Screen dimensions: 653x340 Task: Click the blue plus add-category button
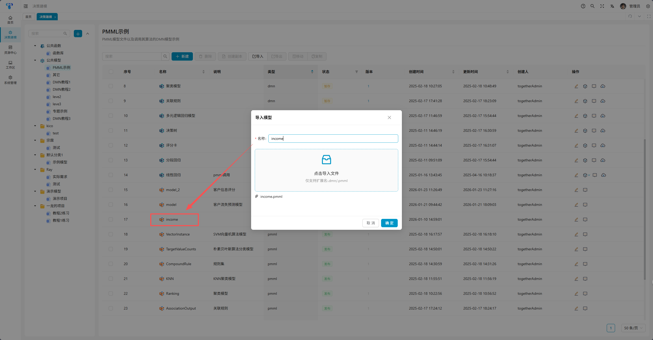click(x=78, y=34)
